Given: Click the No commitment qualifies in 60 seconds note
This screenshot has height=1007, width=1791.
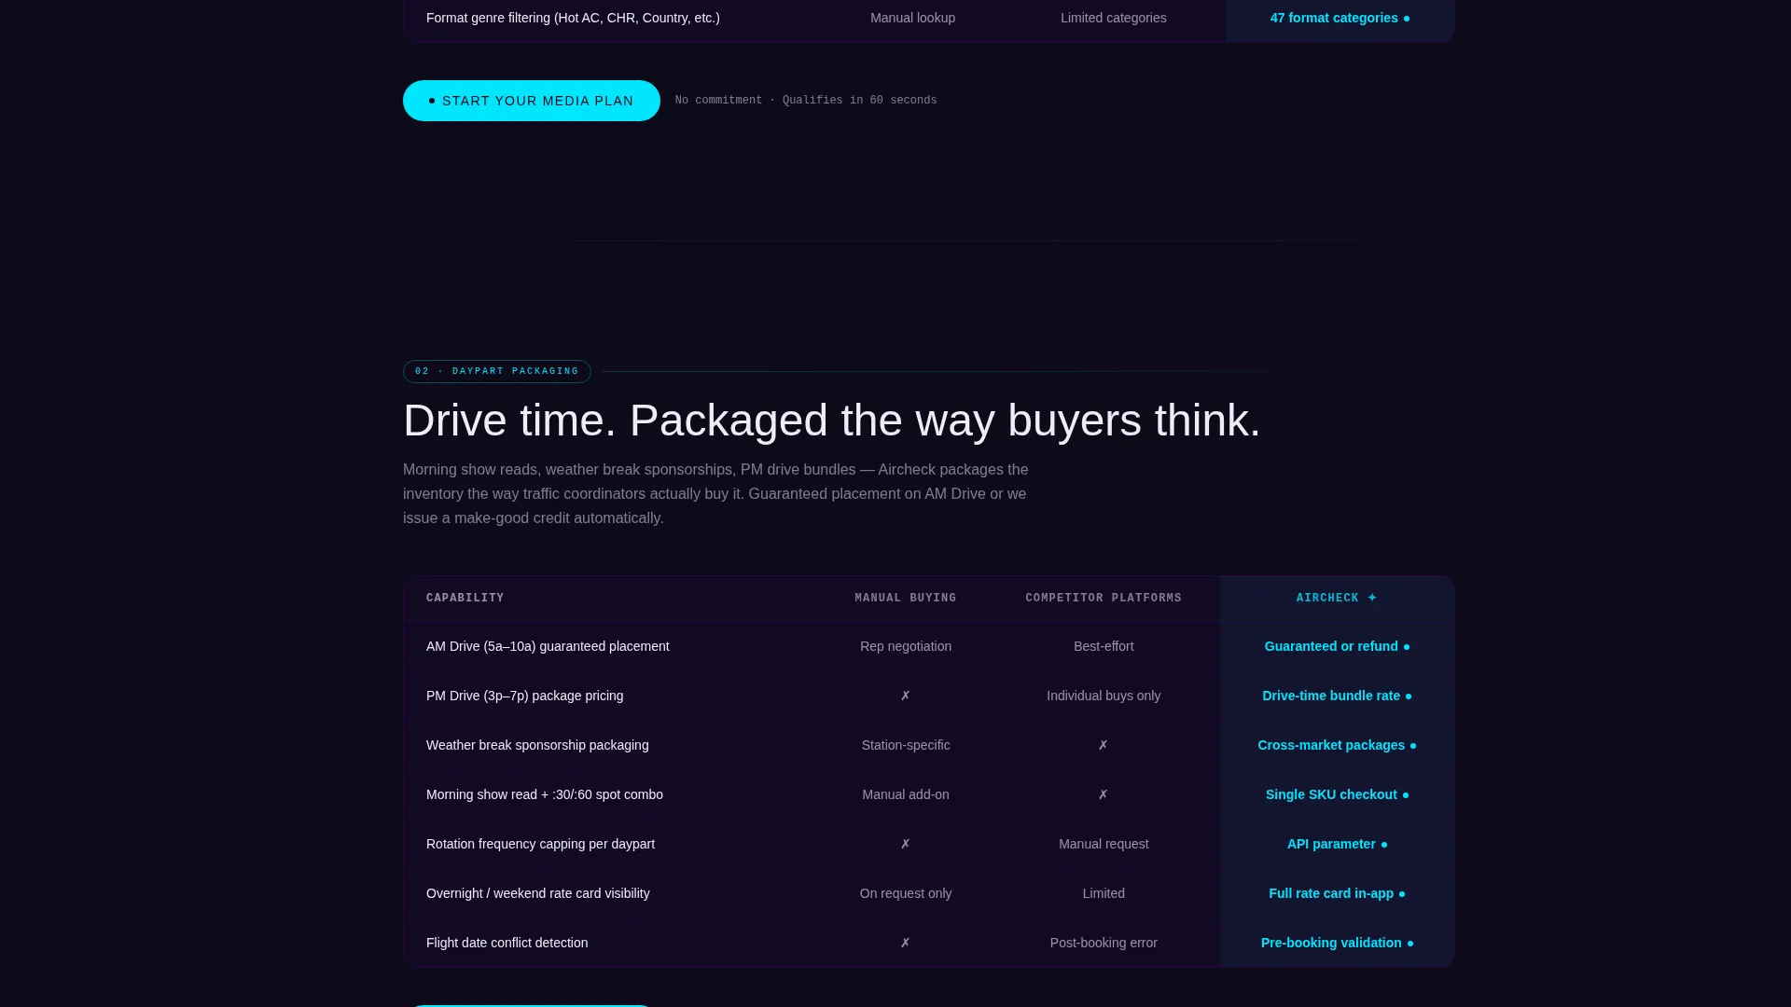Looking at the screenshot, I should click(806, 101).
